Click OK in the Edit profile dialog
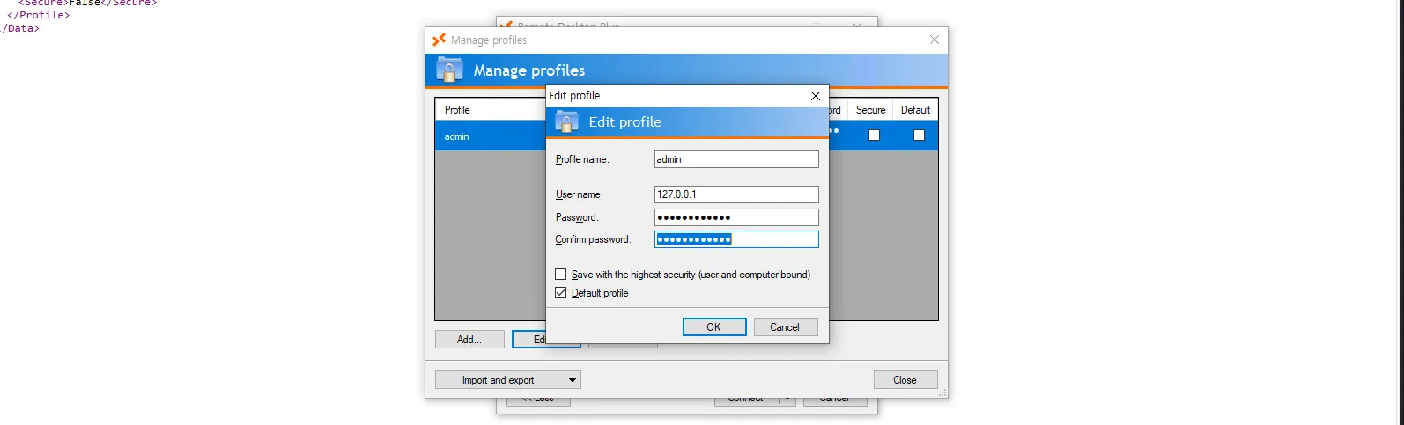The height and width of the screenshot is (425, 1404). pyautogui.click(x=714, y=327)
